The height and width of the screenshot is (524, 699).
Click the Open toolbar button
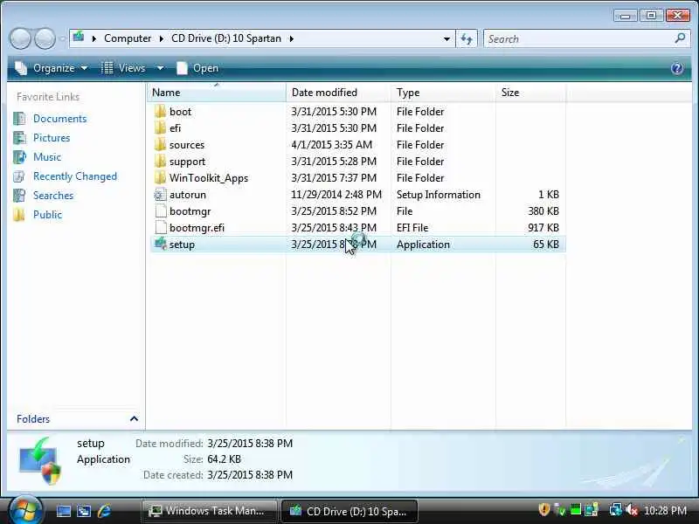click(x=197, y=68)
